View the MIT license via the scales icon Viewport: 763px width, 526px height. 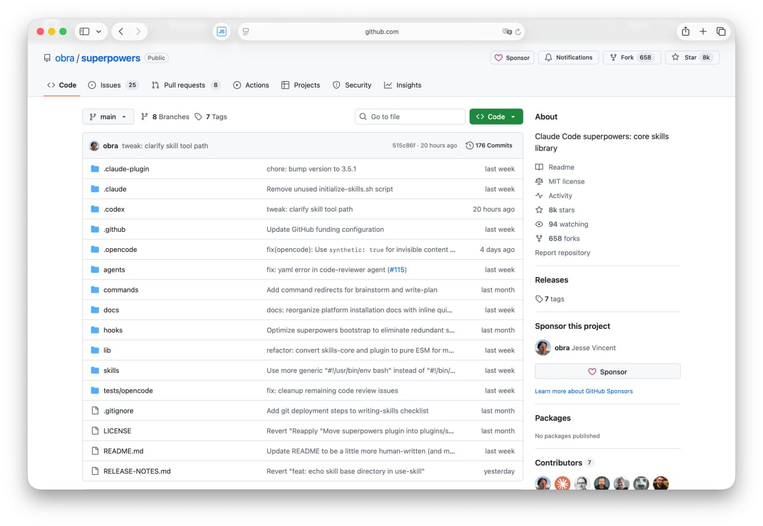pos(539,181)
